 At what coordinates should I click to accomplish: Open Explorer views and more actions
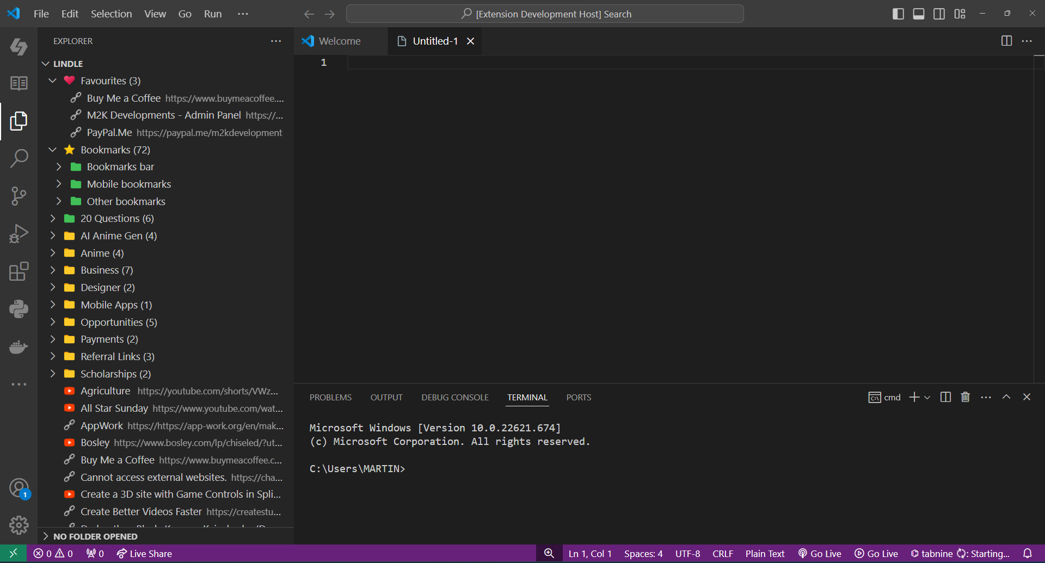tap(276, 41)
